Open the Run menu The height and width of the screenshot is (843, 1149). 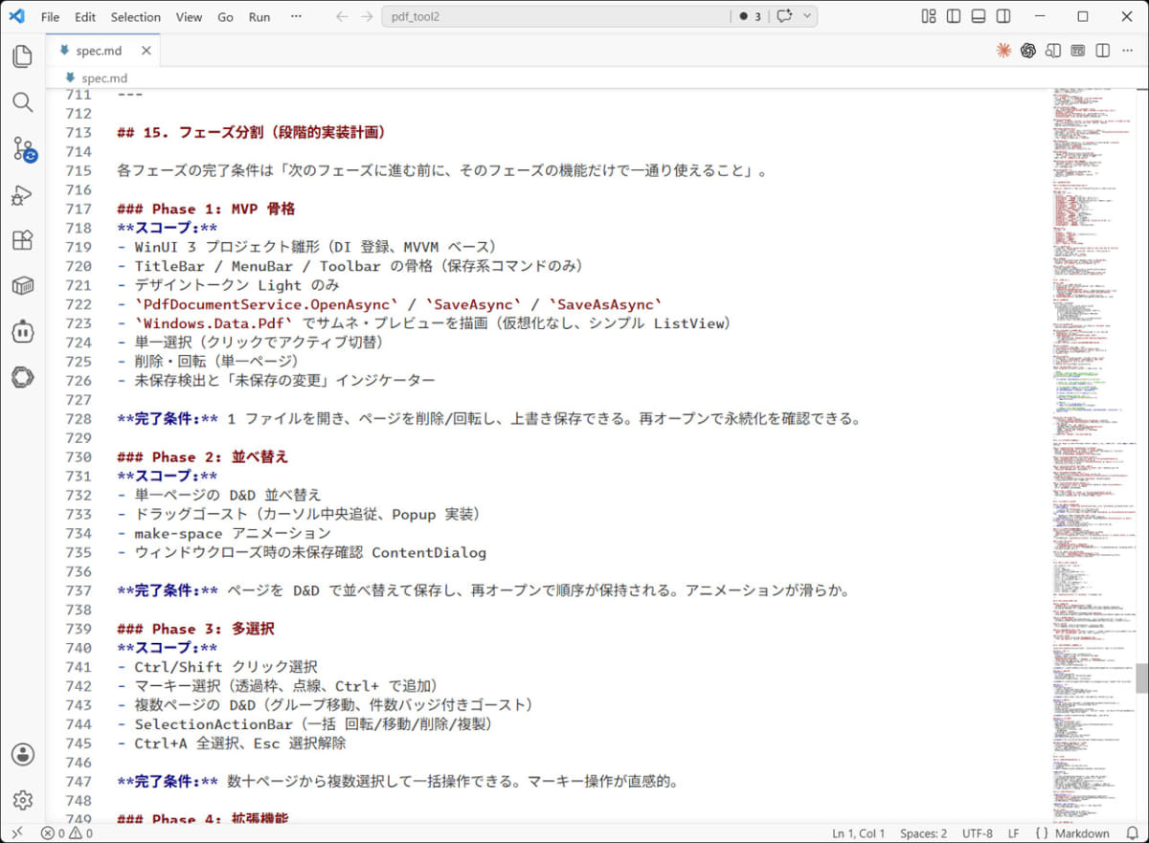click(x=259, y=16)
